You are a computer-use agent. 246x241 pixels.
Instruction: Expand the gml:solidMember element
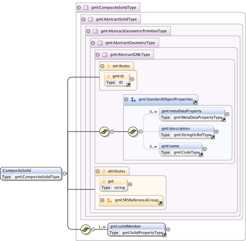[168, 229]
